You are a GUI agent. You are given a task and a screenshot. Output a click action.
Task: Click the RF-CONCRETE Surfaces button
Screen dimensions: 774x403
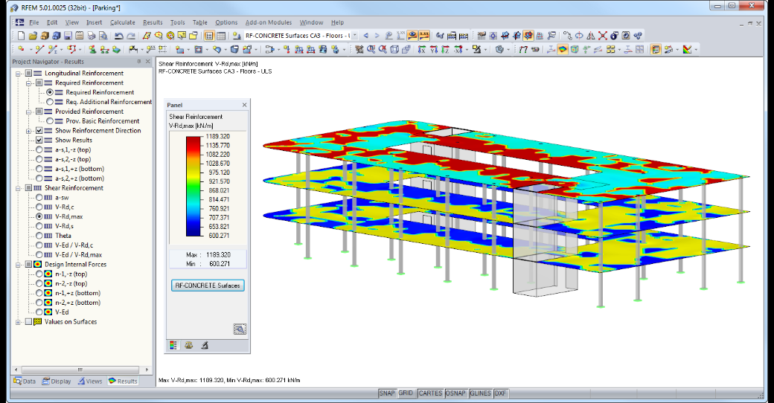click(x=208, y=286)
